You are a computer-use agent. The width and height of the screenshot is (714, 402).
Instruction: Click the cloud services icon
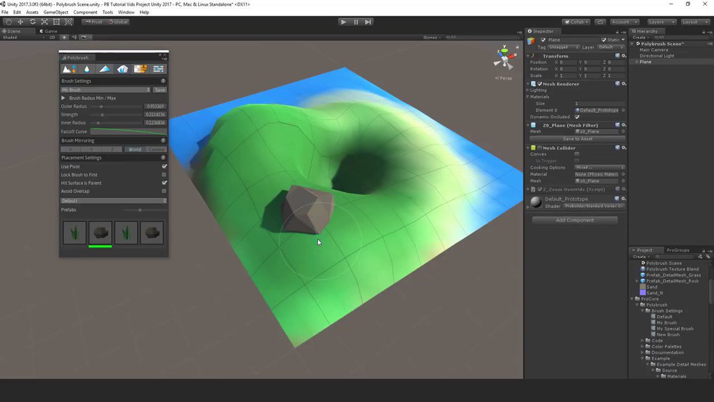[x=600, y=22]
